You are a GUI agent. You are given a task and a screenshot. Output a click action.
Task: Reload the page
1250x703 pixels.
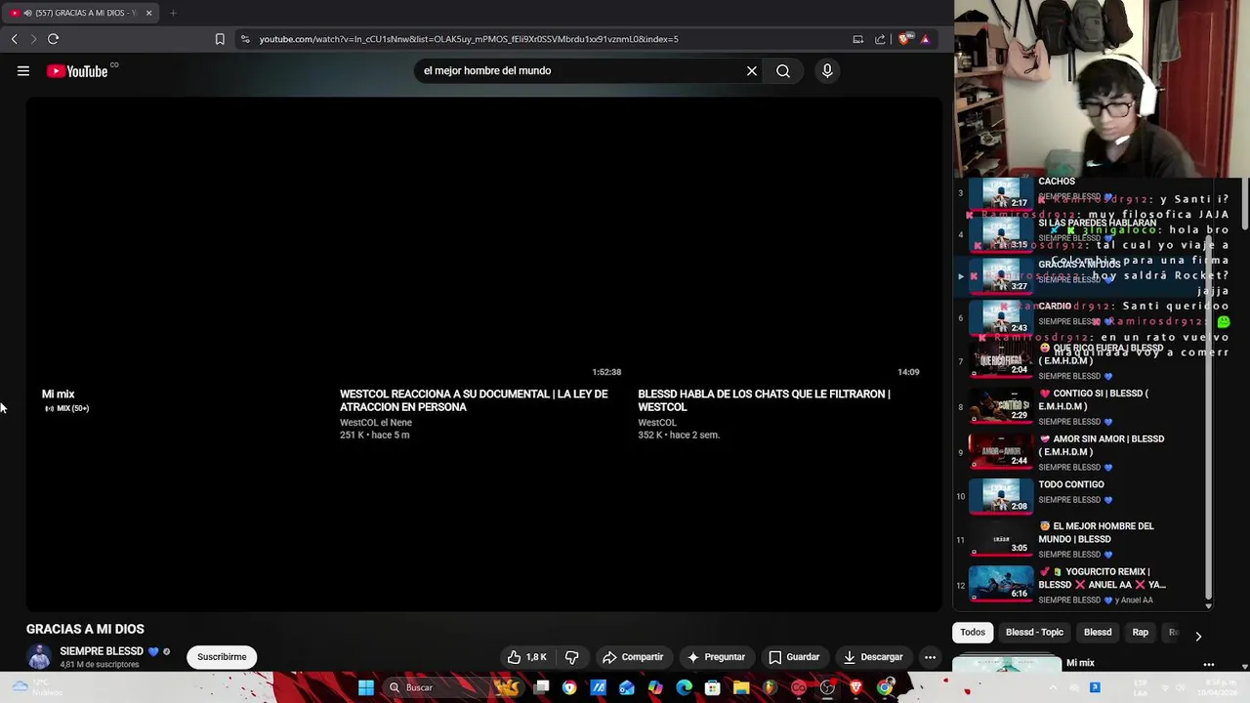click(53, 39)
